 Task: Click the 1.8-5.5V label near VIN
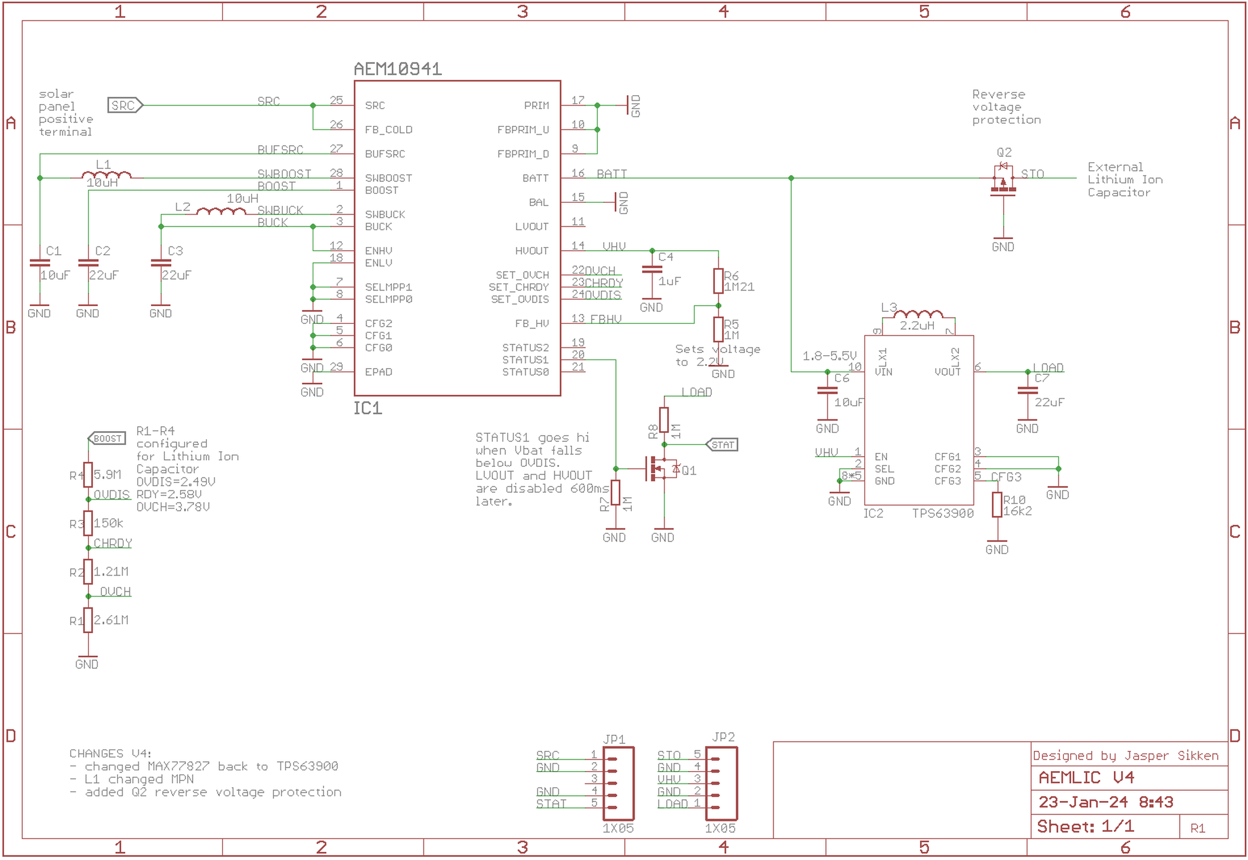coord(829,356)
